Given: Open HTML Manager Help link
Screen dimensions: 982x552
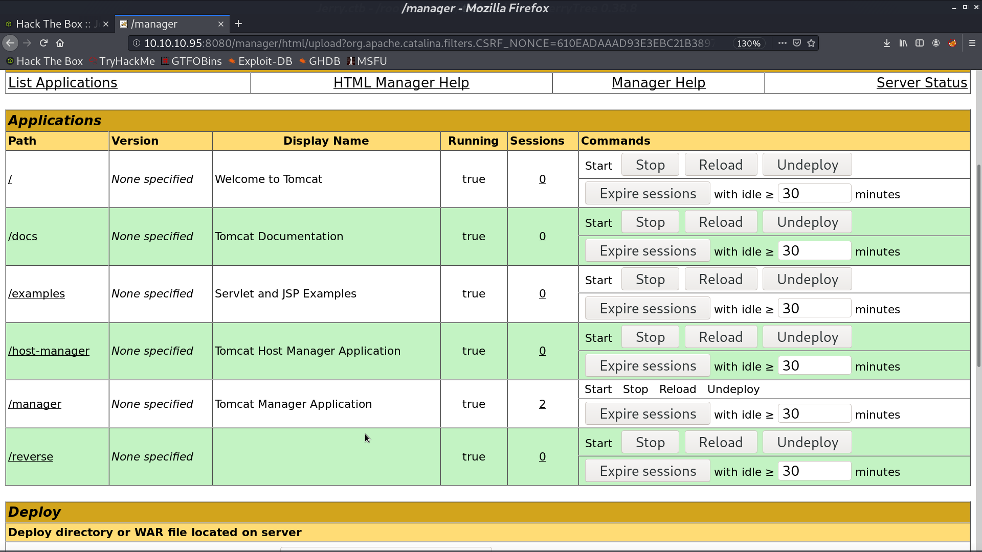Looking at the screenshot, I should 401,83.
